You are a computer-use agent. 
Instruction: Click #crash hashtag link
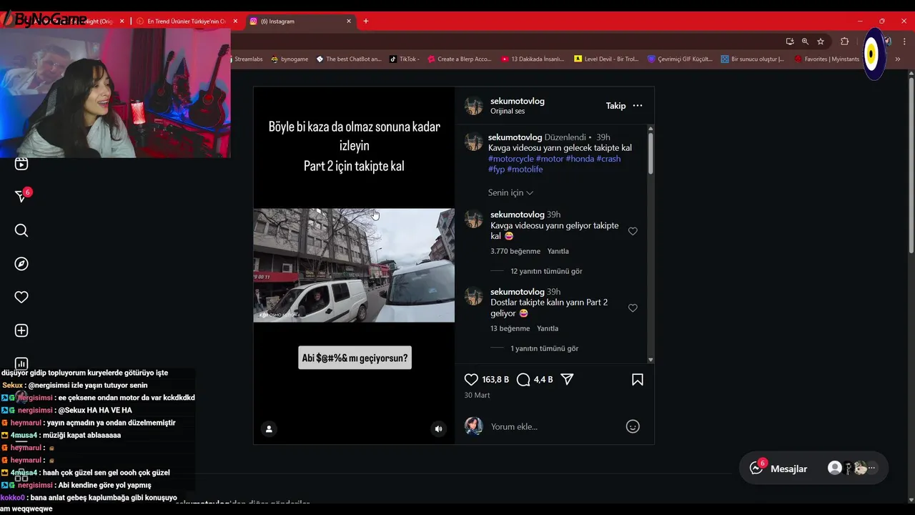point(608,159)
